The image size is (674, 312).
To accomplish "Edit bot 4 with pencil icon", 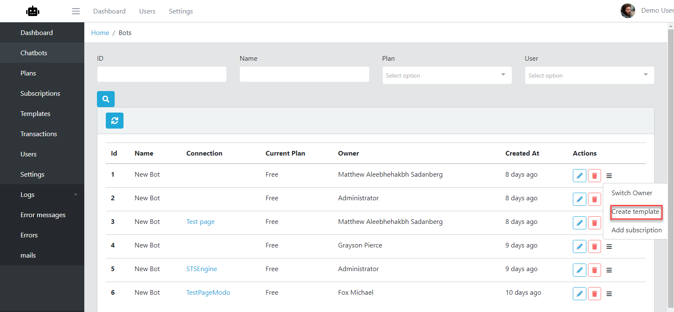I will [580, 246].
